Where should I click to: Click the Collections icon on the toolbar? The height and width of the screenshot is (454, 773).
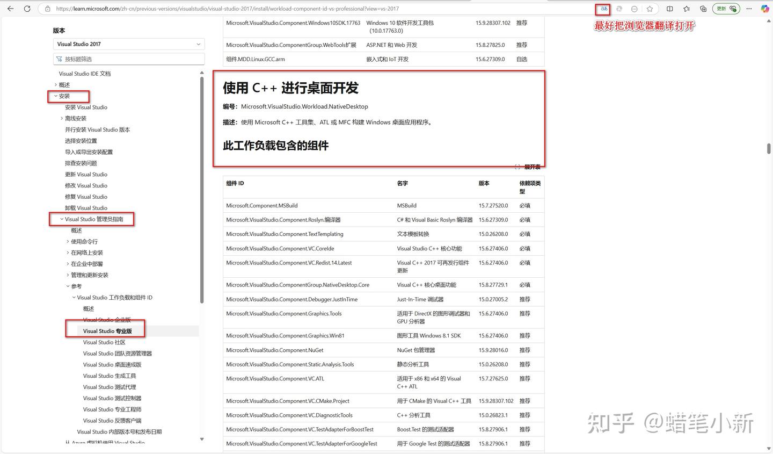tap(703, 9)
